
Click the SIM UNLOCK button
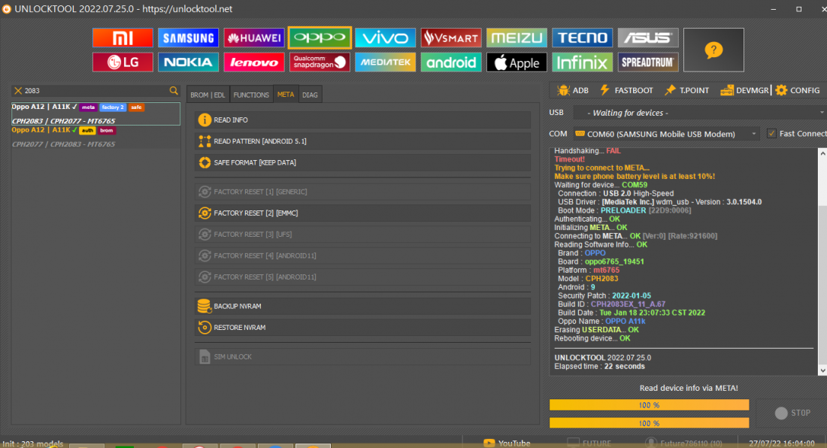tap(363, 357)
